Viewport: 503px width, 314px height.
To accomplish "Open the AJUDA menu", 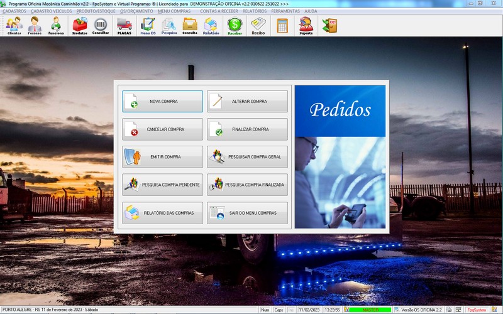I will point(311,11).
